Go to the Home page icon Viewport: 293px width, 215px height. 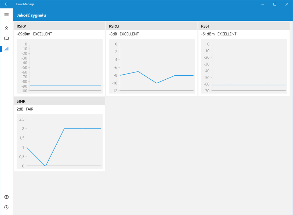(x=7, y=28)
